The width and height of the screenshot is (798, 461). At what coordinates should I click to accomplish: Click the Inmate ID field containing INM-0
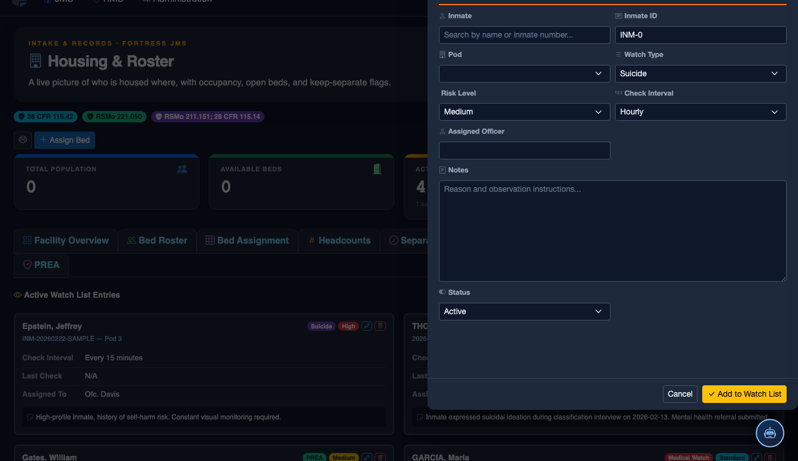pos(701,35)
